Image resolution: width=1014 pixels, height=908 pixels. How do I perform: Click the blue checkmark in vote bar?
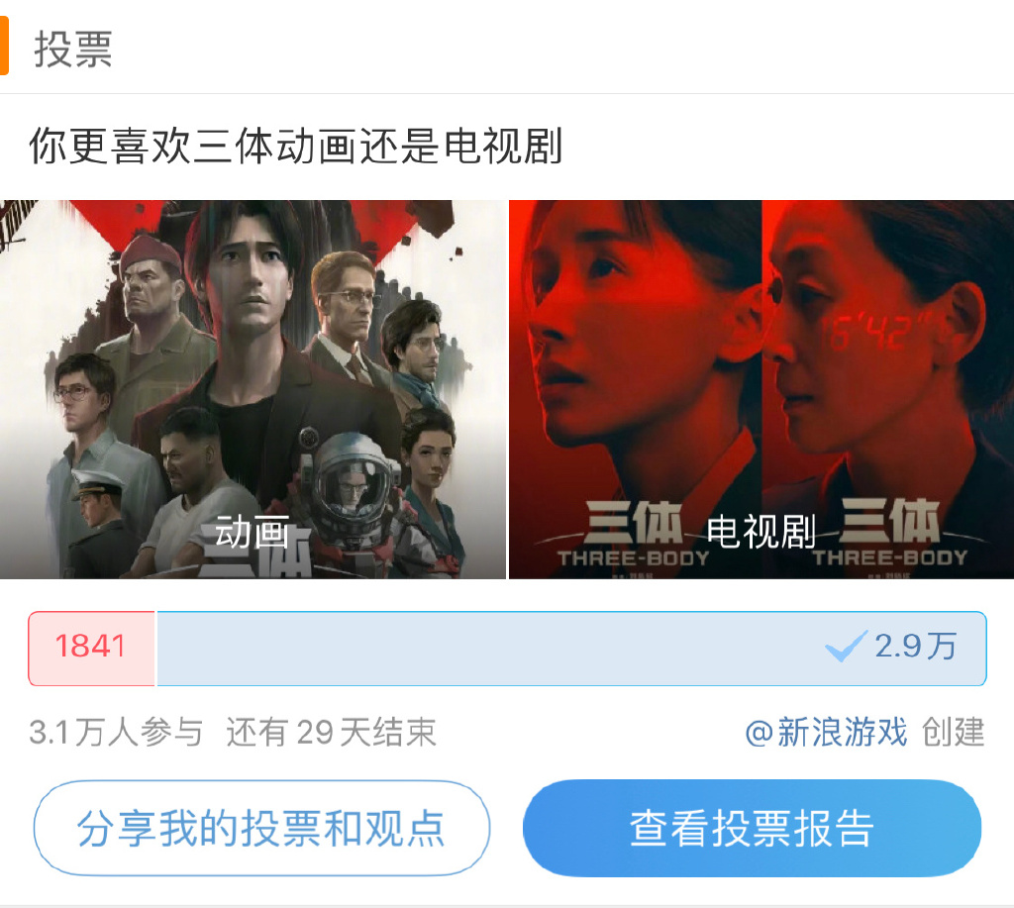coord(846,646)
